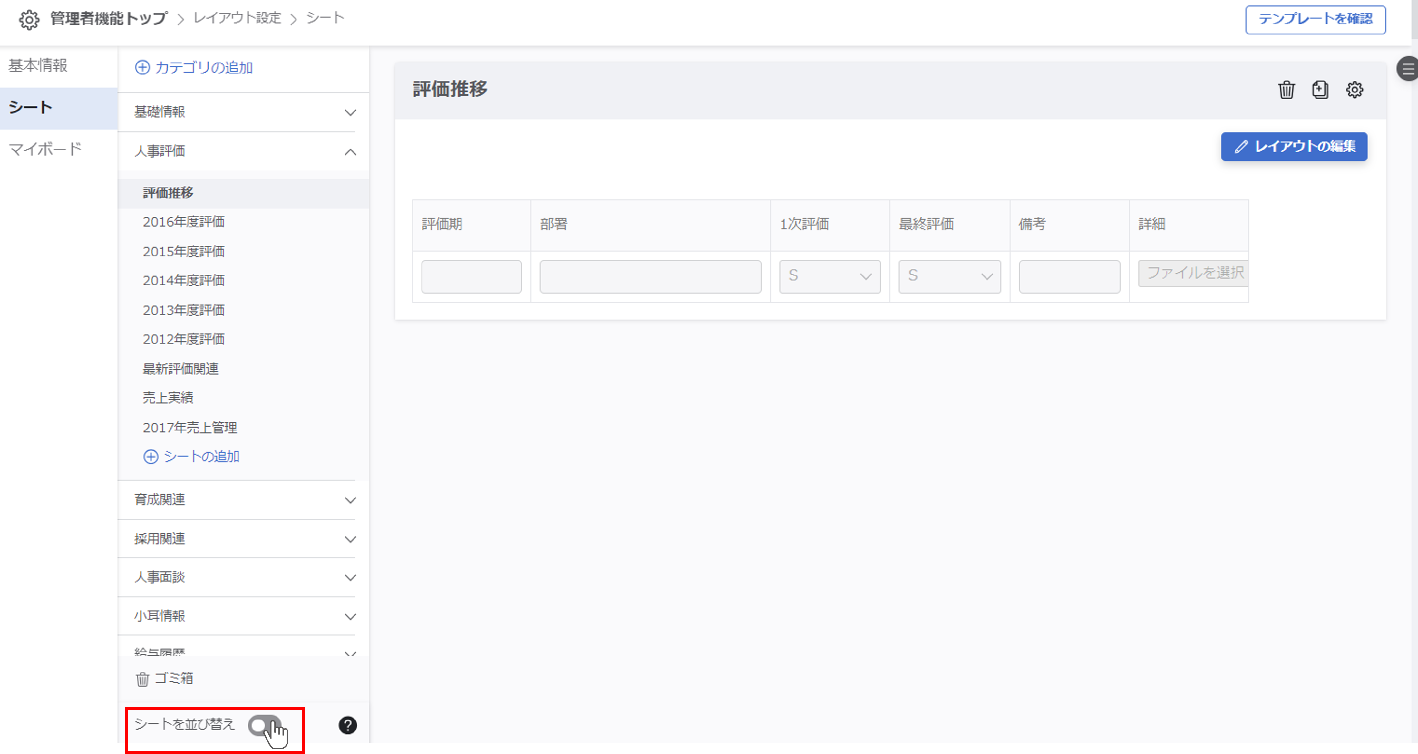The width and height of the screenshot is (1418, 754).
Task: Select the 2016年度評価 sheet
Action: click(184, 222)
